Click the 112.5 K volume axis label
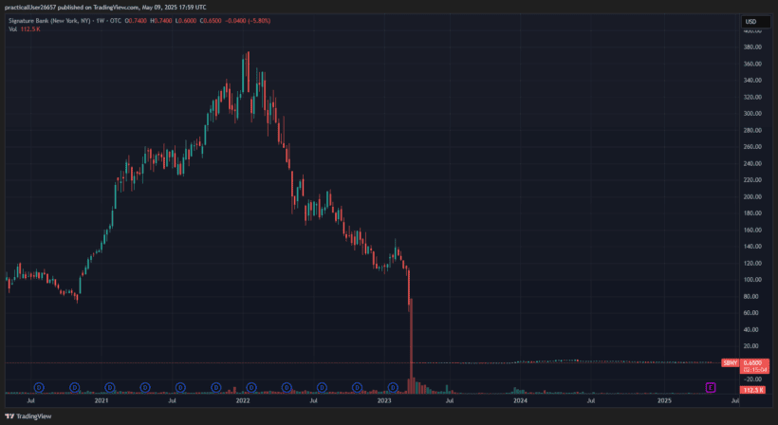778x425 pixels. click(x=754, y=390)
